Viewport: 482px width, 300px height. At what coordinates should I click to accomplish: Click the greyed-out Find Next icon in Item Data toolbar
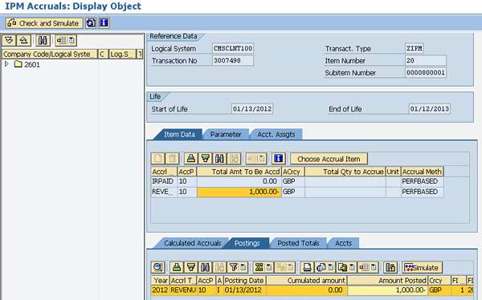tap(234, 159)
